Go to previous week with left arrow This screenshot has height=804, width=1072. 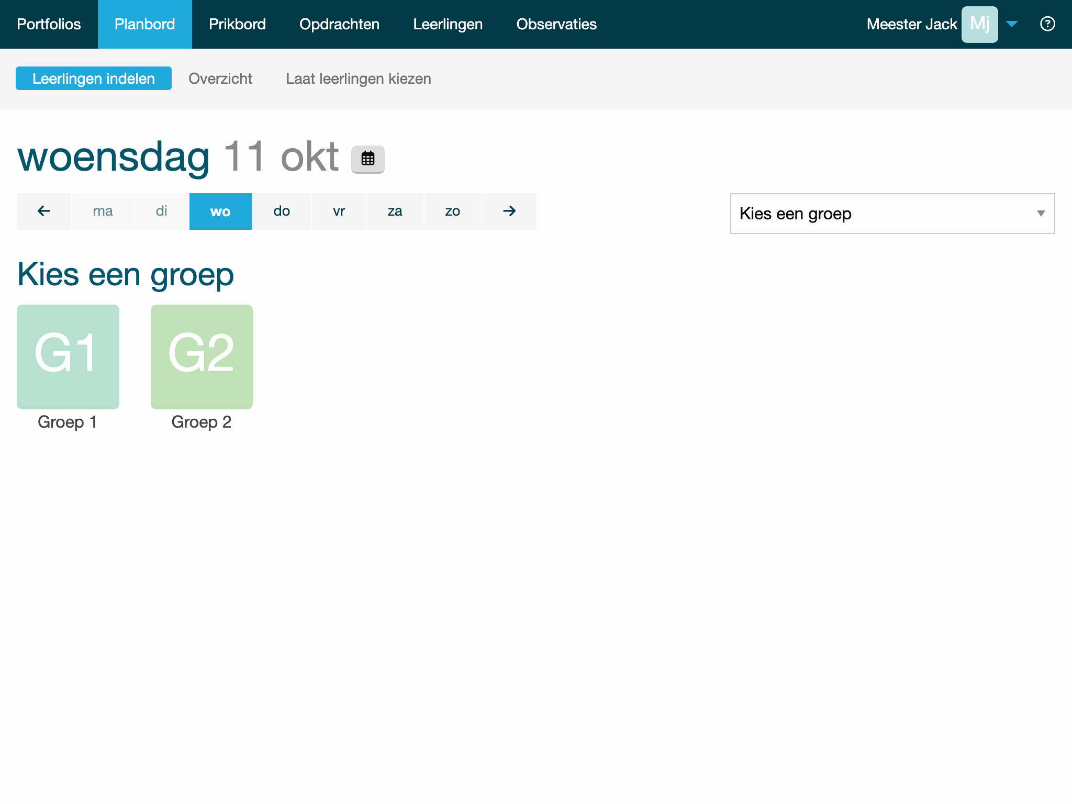(44, 211)
